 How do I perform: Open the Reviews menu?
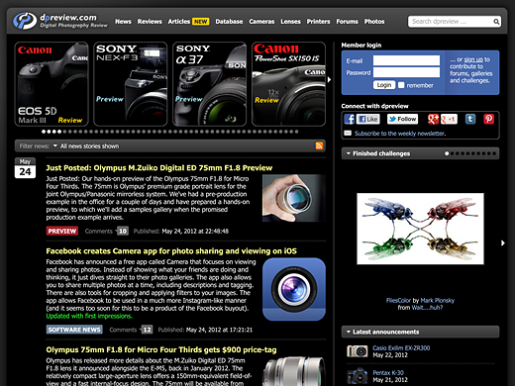point(150,22)
